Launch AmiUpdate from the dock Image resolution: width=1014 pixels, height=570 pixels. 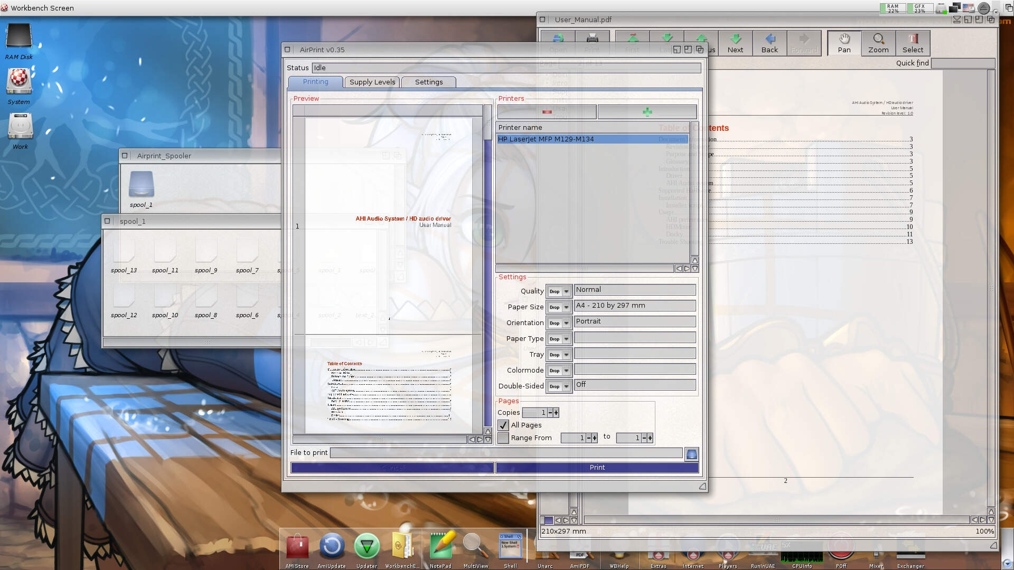[332, 546]
